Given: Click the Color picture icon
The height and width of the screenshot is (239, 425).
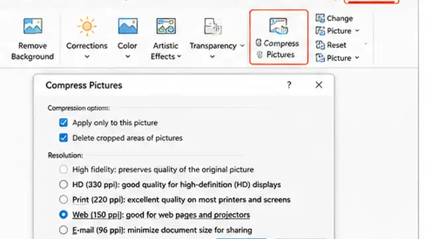Looking at the screenshot, I should pos(127,26).
